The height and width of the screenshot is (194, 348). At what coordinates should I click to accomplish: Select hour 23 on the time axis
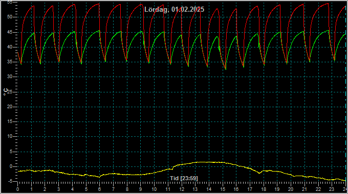(x=331, y=189)
